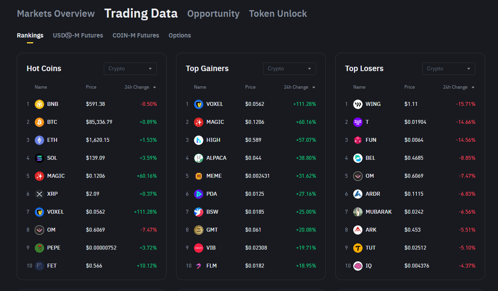Click the BNB coin icon in Hot Coins
This screenshot has height=291, width=498.
click(39, 104)
